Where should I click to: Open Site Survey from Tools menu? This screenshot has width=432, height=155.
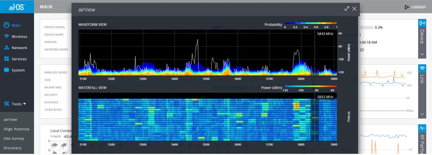point(14,139)
